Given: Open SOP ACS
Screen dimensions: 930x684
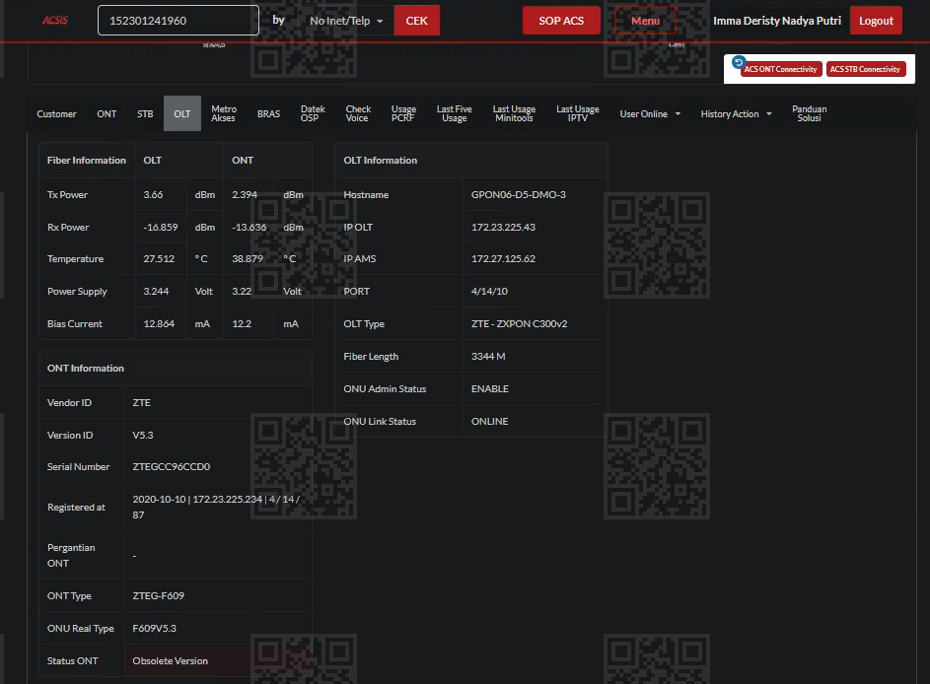Looking at the screenshot, I should click(x=561, y=21).
